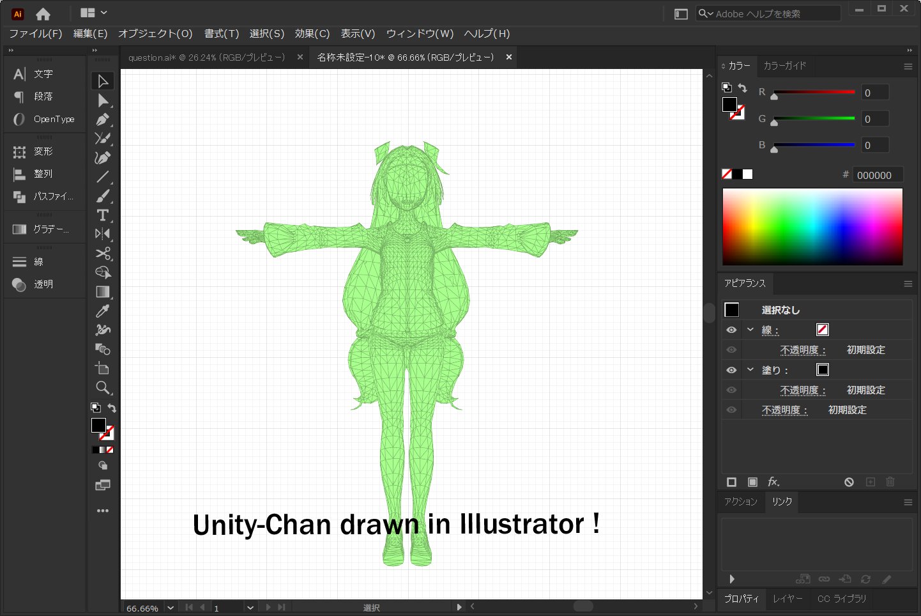Toggle eye on 不透明度 row under 線
Screen dimensions: 921x616
[731, 350]
